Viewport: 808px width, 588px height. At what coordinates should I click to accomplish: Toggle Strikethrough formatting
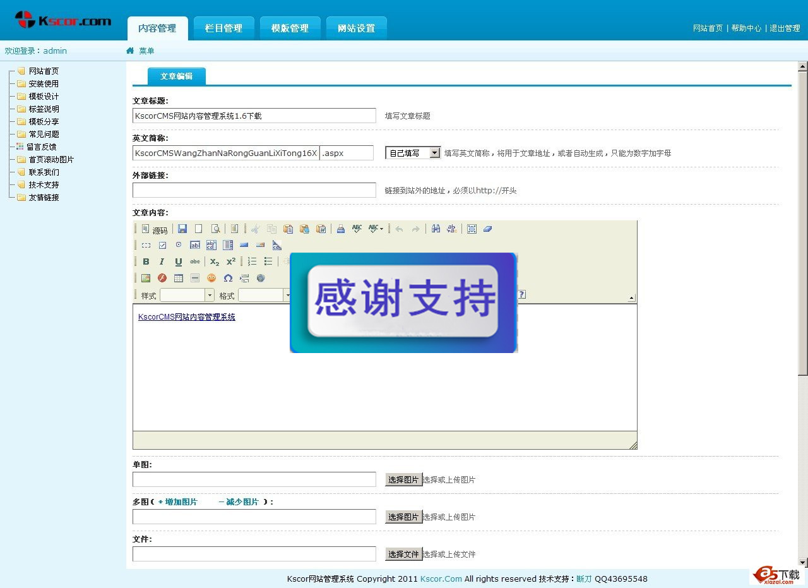click(195, 261)
